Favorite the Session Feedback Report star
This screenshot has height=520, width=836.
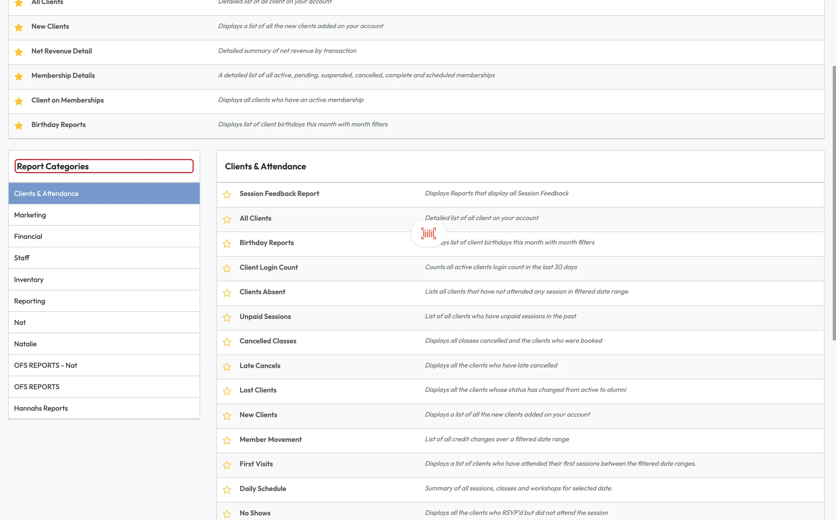227,194
